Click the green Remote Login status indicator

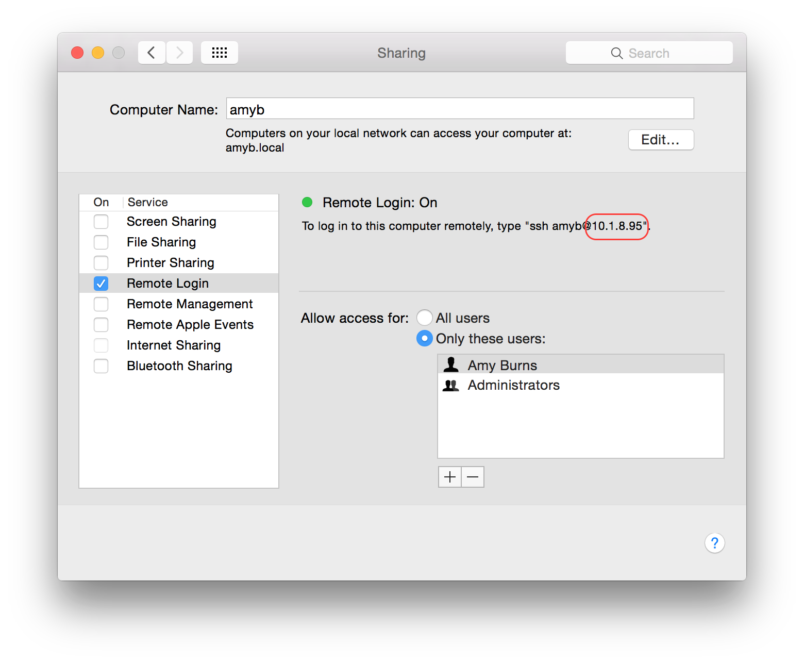click(x=307, y=202)
